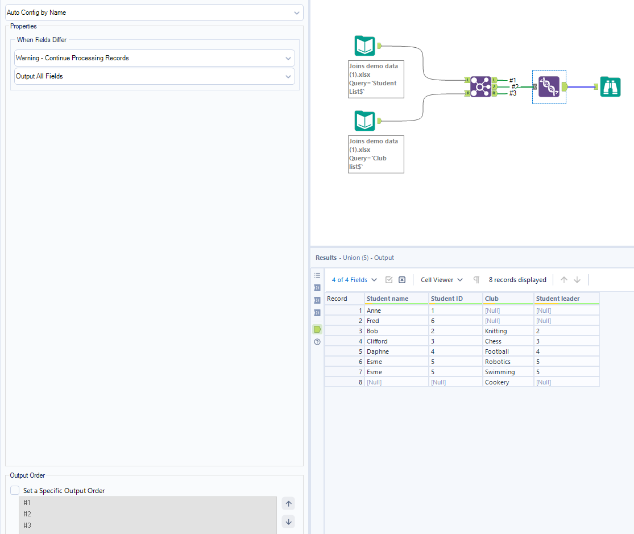The image size is (634, 534).
Task: Open the Output All Fields dropdown
Action: point(154,76)
